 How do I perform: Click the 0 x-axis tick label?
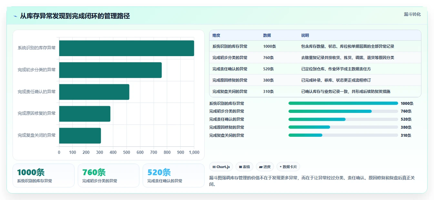coord(59,152)
